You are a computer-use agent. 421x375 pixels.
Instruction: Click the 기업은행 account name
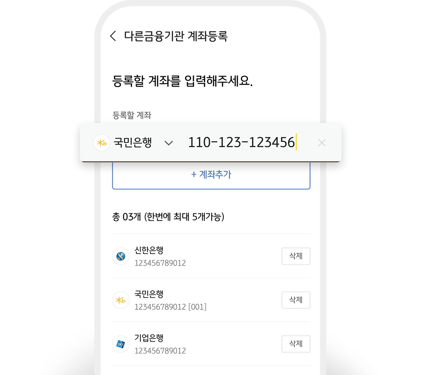(x=149, y=338)
